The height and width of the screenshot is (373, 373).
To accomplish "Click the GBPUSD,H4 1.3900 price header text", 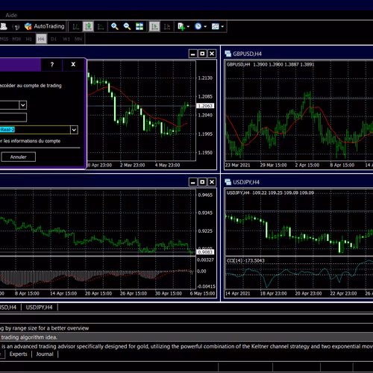I will (x=270, y=65).
